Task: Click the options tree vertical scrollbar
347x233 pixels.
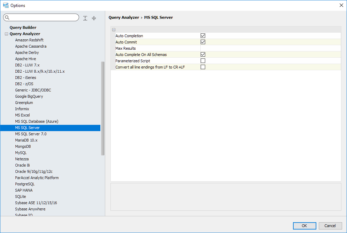Action: (102, 108)
